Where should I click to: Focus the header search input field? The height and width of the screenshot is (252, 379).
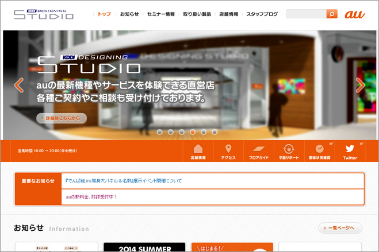point(306,14)
